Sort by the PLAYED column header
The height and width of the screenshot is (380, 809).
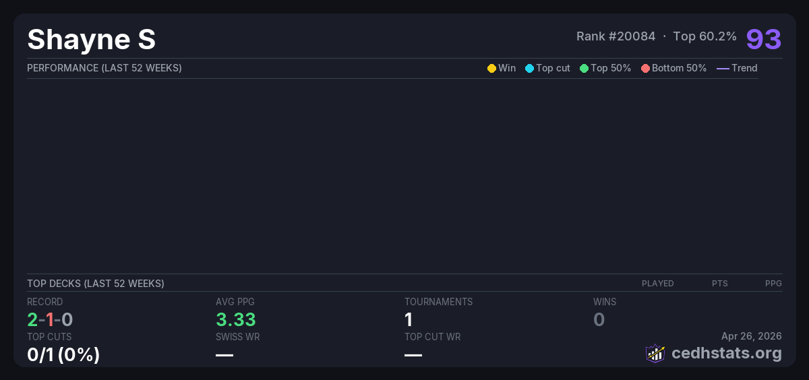[x=657, y=284]
